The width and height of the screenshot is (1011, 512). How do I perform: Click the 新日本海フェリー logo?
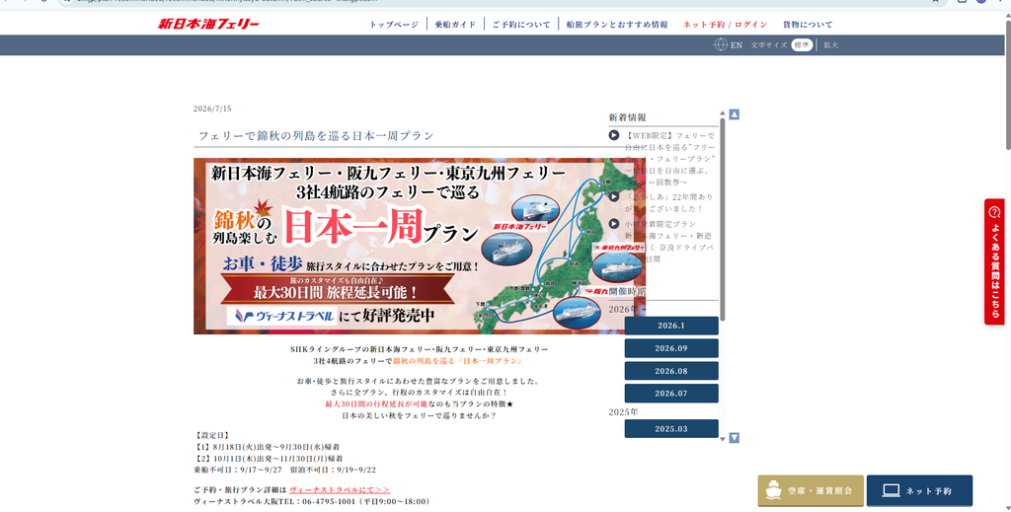pyautogui.click(x=208, y=24)
